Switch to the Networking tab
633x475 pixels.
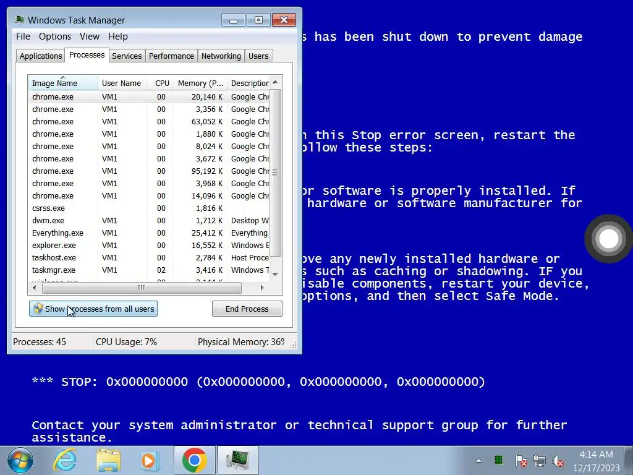point(221,56)
